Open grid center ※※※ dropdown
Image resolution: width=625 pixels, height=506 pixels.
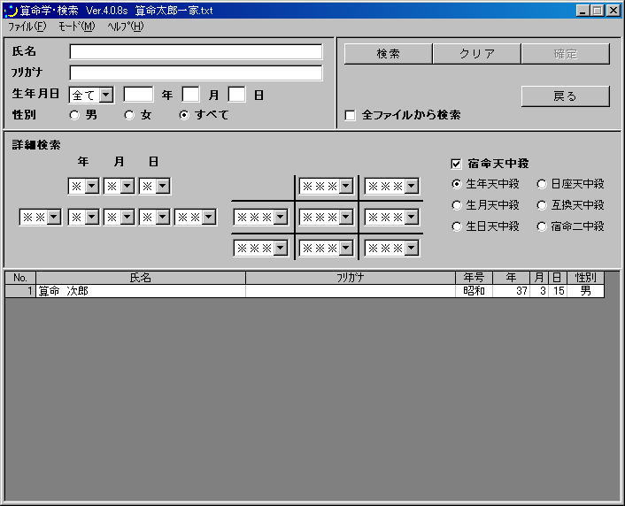coord(346,217)
